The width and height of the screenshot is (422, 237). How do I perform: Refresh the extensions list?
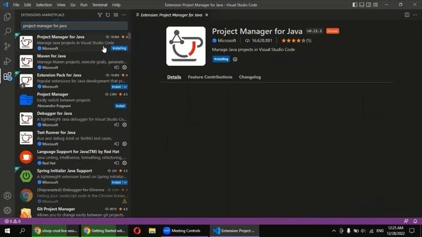(107, 14)
